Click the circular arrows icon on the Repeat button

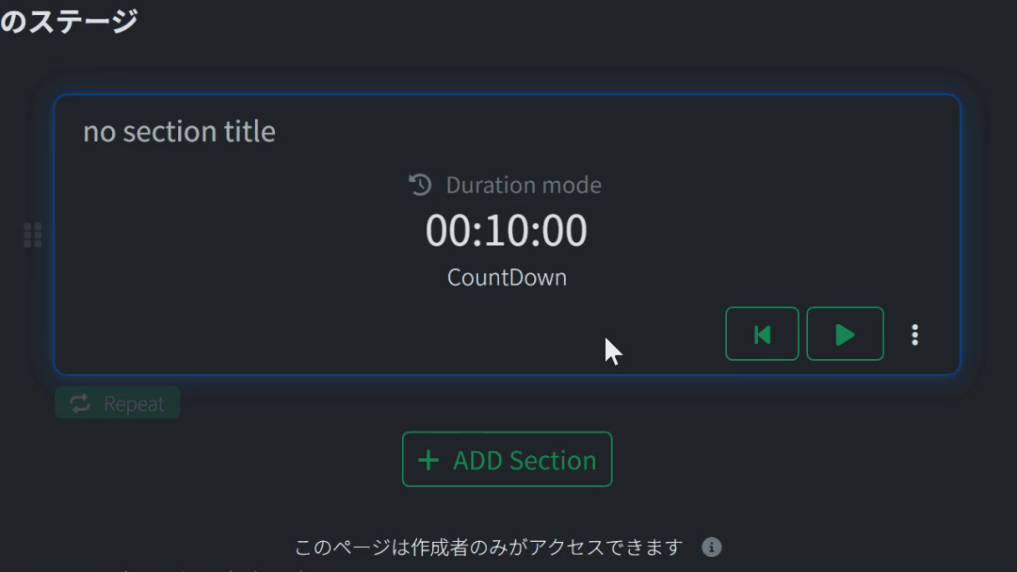[x=78, y=402]
